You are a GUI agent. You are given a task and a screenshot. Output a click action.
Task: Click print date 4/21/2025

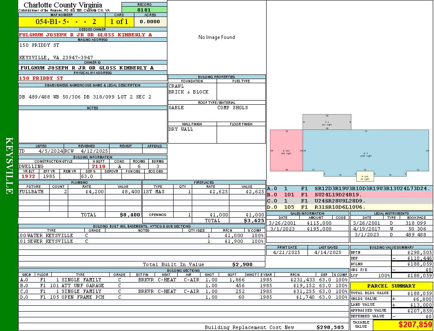[286, 253]
